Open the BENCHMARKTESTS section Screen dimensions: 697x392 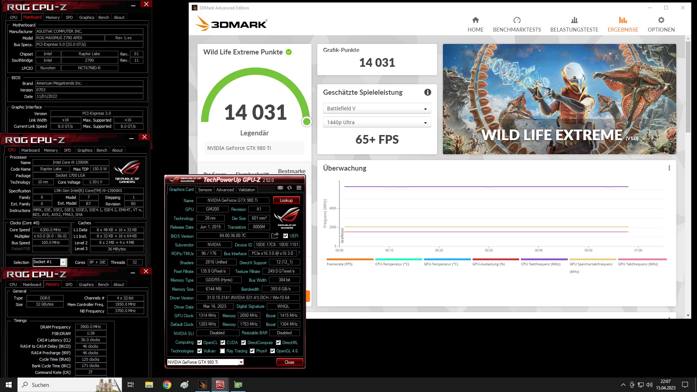[x=517, y=24]
